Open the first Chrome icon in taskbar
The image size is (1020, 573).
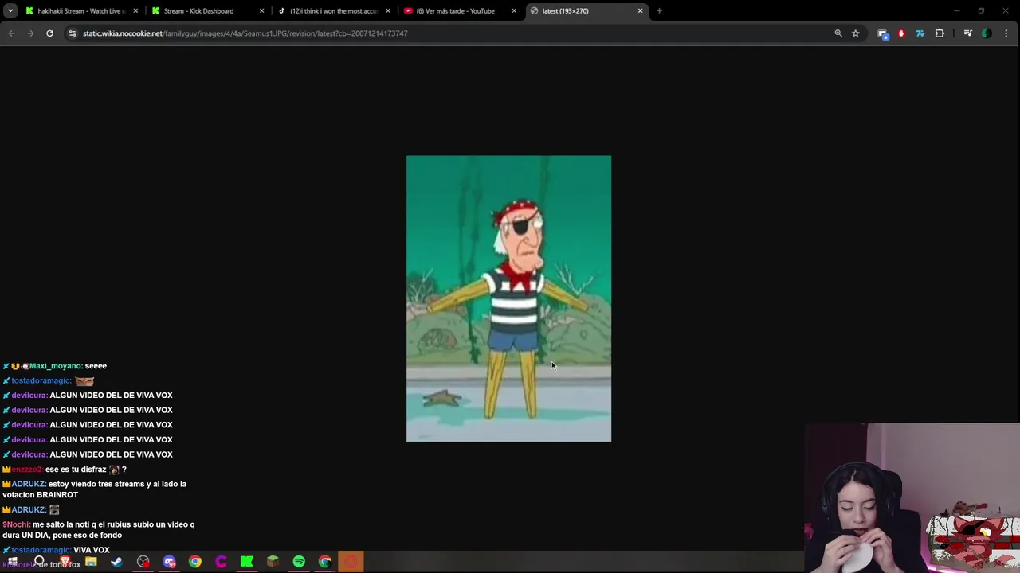tap(195, 562)
